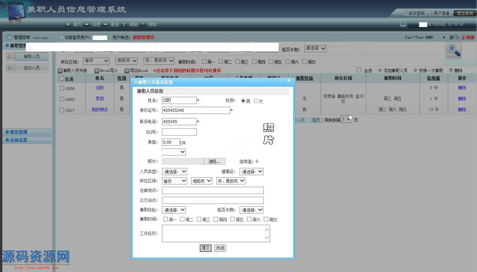The height and width of the screenshot is (272, 477).
Task: Click the plus icon for 安排一次兼职
Action: click(415, 70)
